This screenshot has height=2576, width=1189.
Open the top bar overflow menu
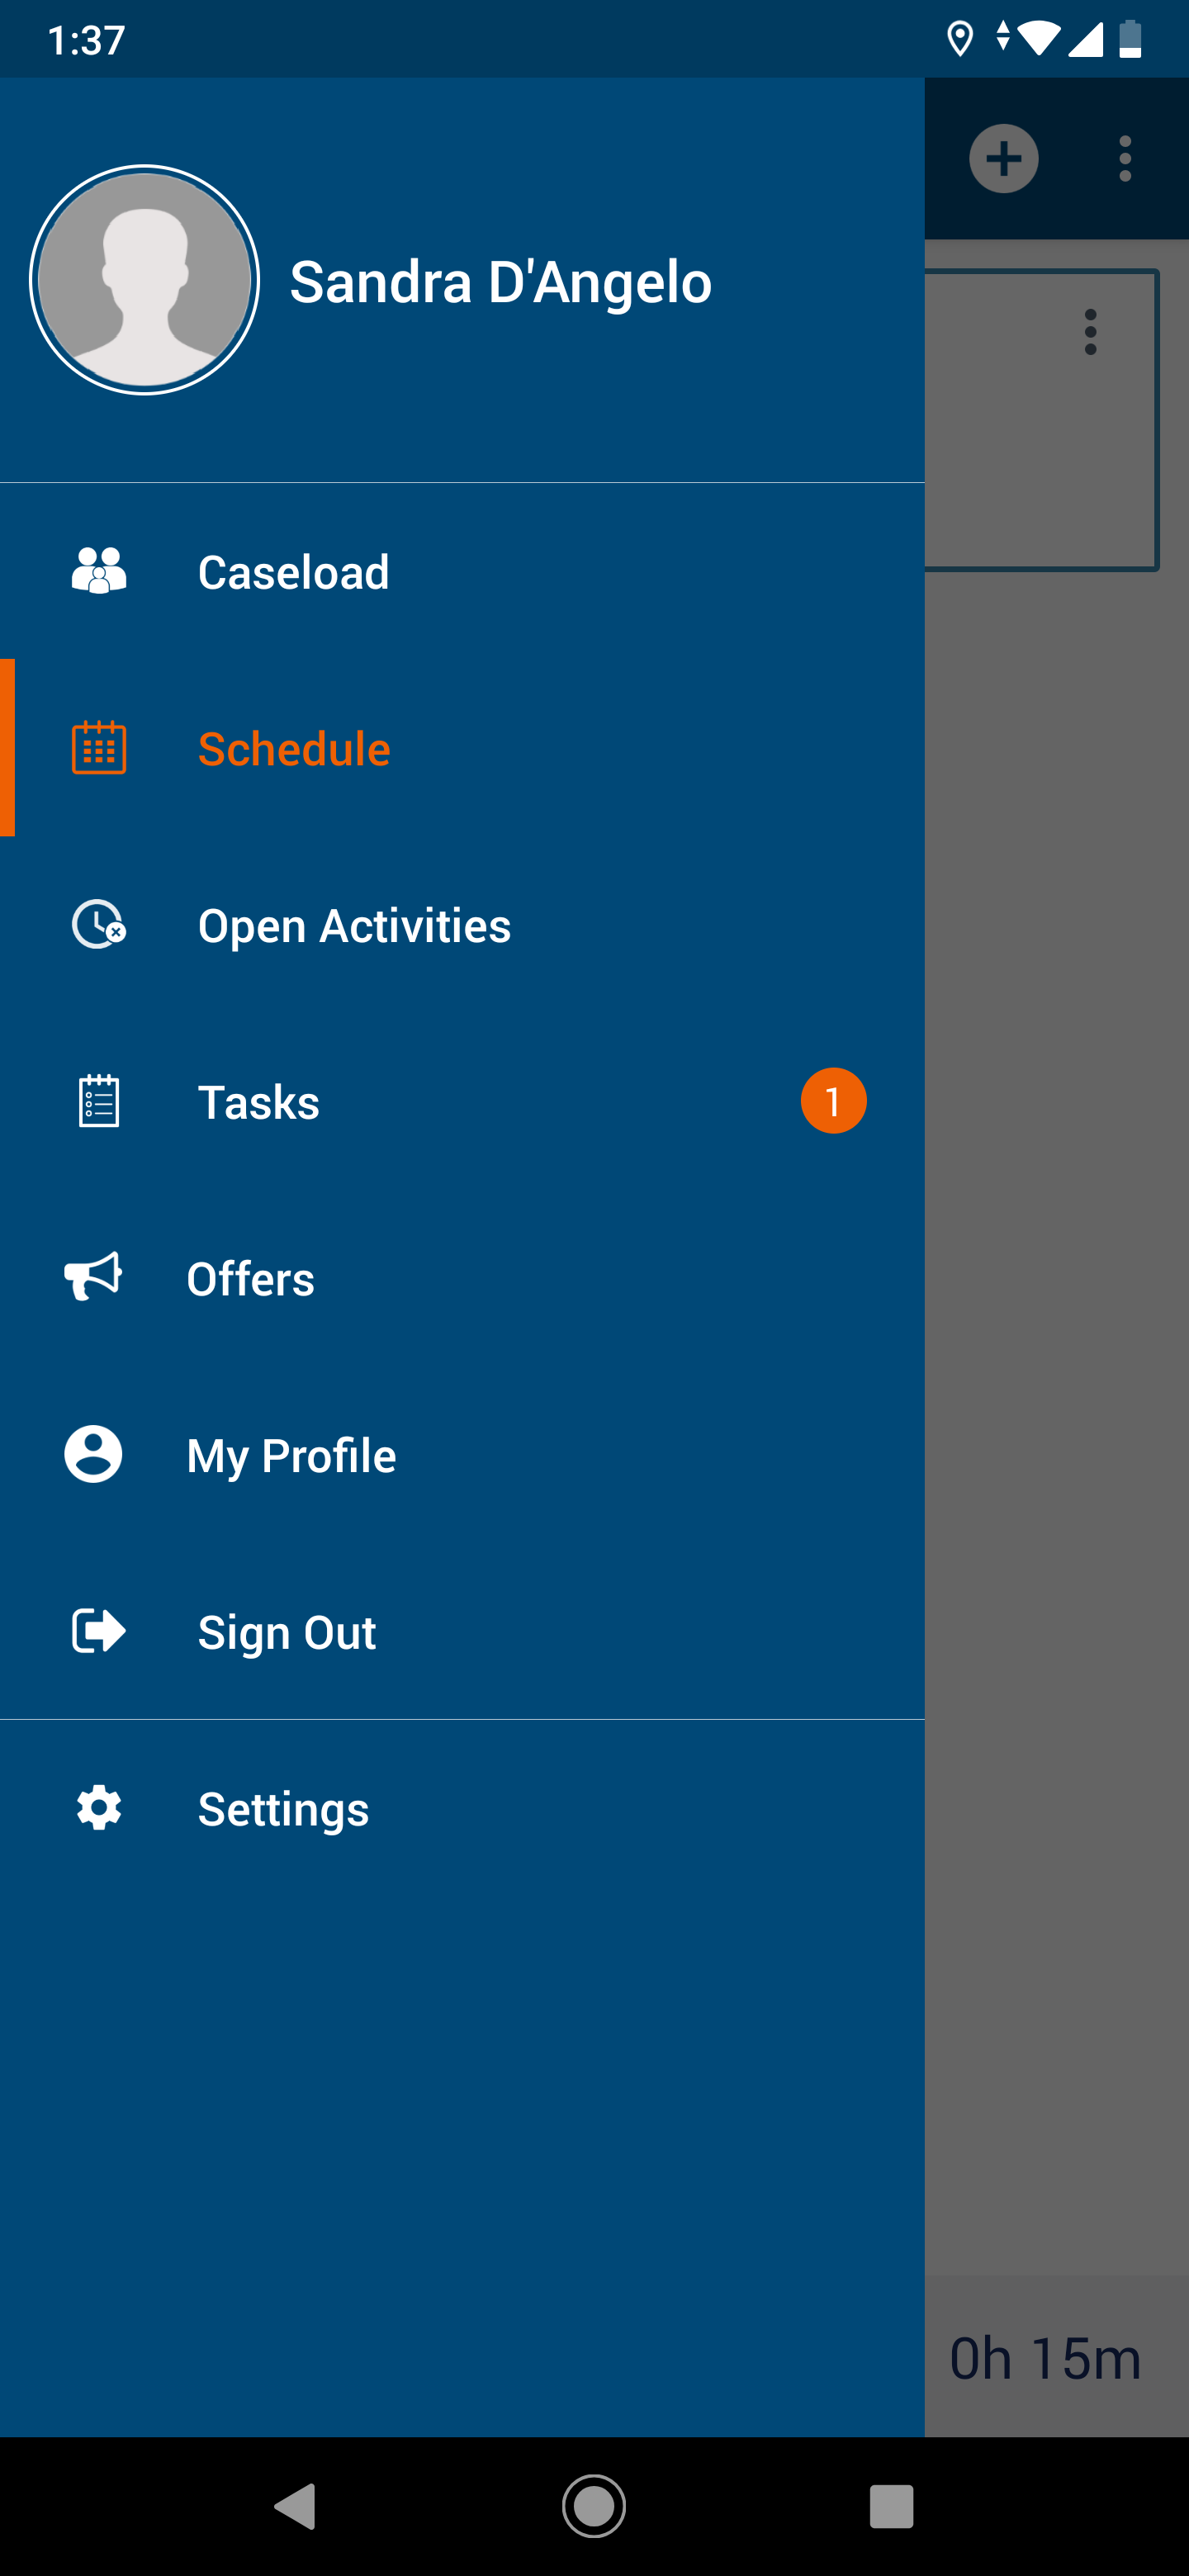(x=1125, y=159)
